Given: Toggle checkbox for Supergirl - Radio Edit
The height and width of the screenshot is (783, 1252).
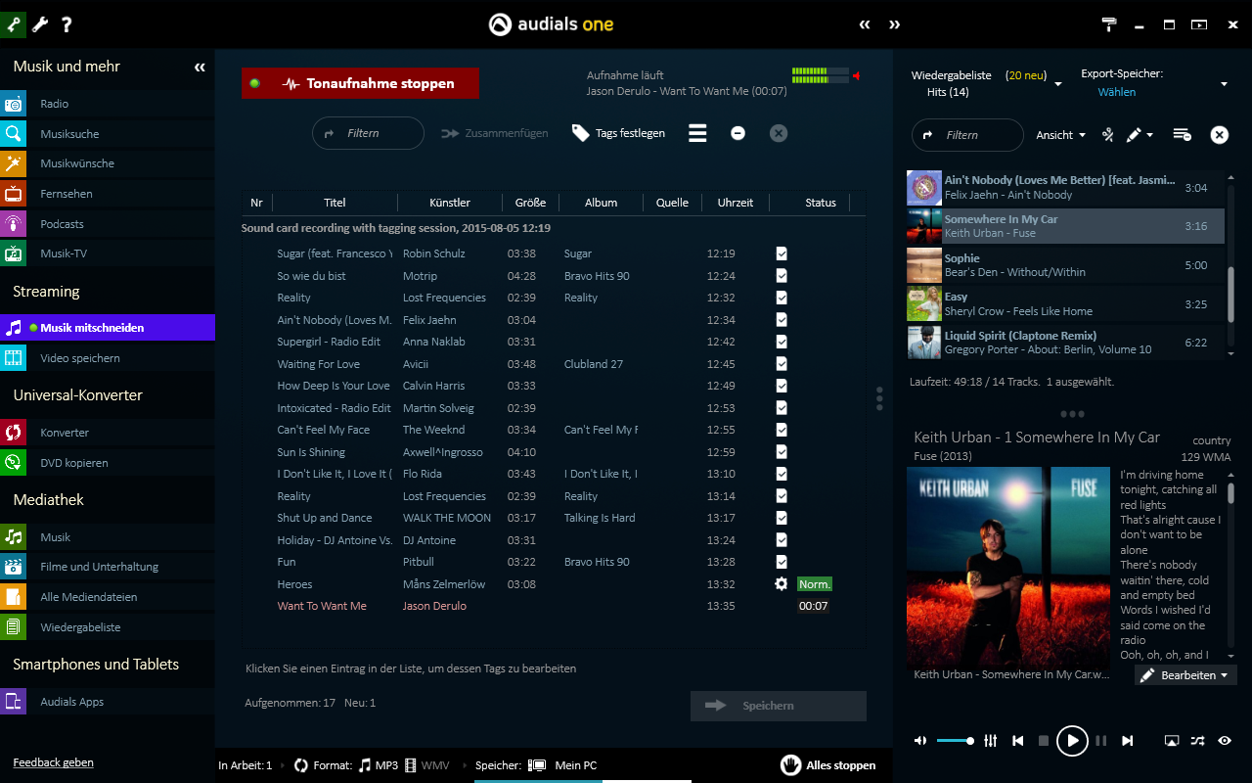Looking at the screenshot, I should point(782,342).
